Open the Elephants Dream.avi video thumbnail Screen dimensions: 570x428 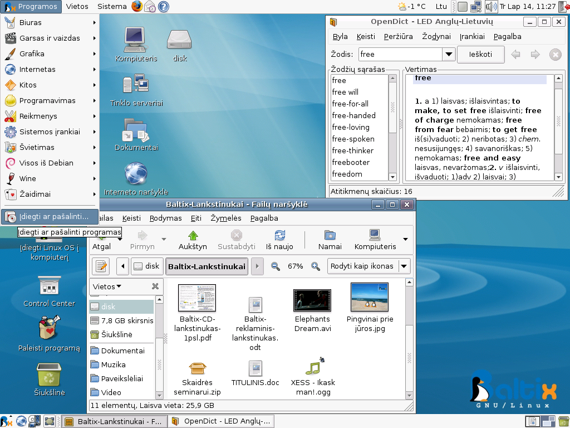[x=312, y=300]
